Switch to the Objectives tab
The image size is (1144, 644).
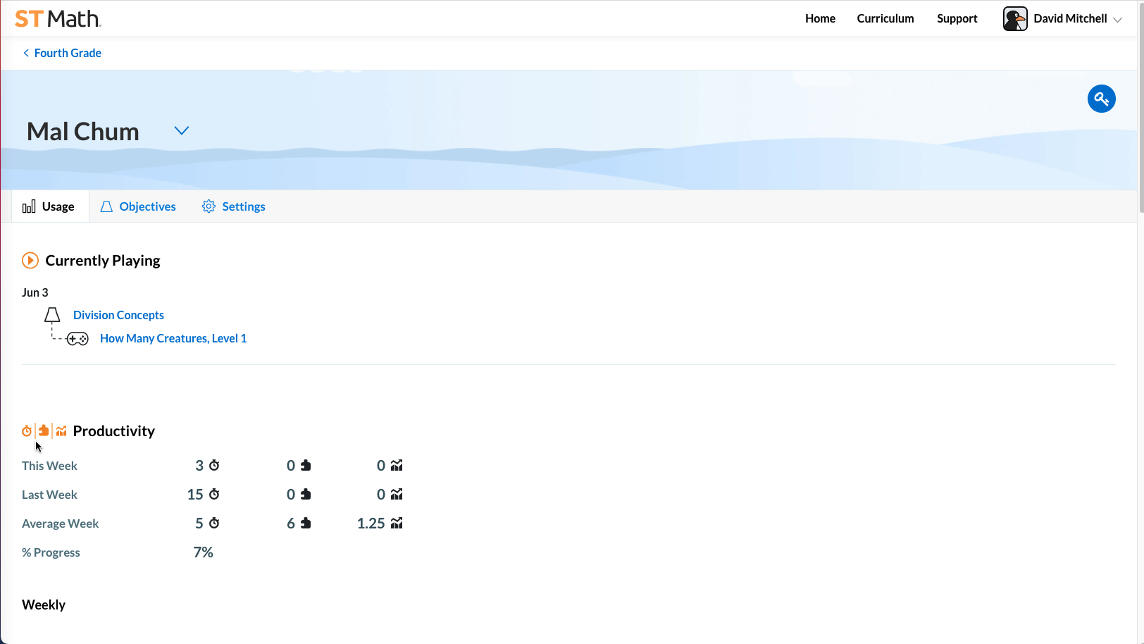click(x=138, y=206)
